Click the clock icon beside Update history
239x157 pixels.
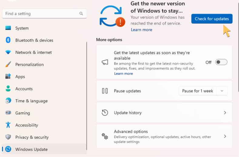click(x=105, y=113)
